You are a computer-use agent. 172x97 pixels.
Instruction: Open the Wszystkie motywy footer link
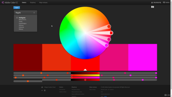click(x=76, y=89)
